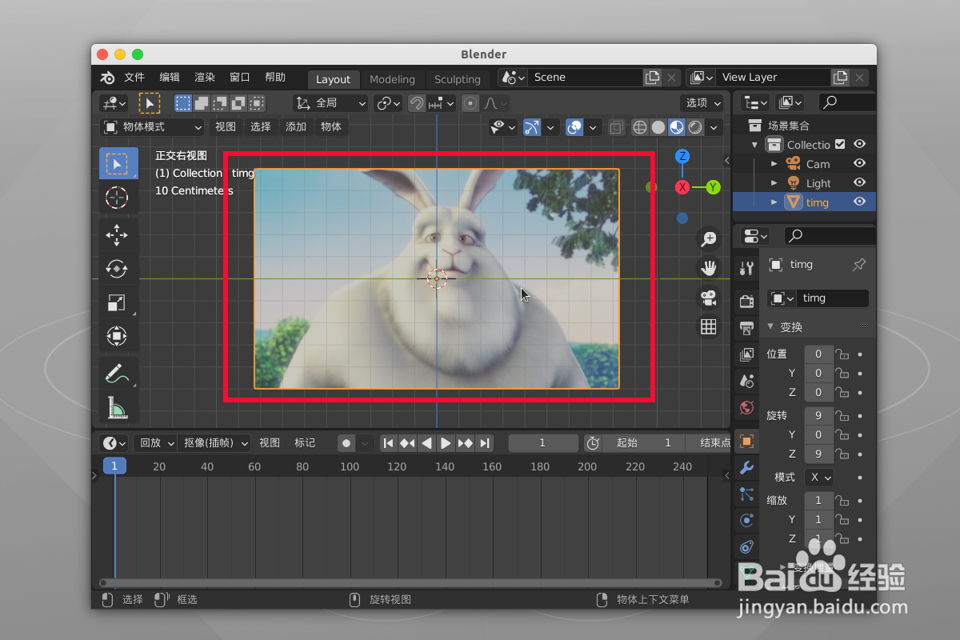Open the pivot point dropdown
Screen dimensions: 960x640
point(388,103)
